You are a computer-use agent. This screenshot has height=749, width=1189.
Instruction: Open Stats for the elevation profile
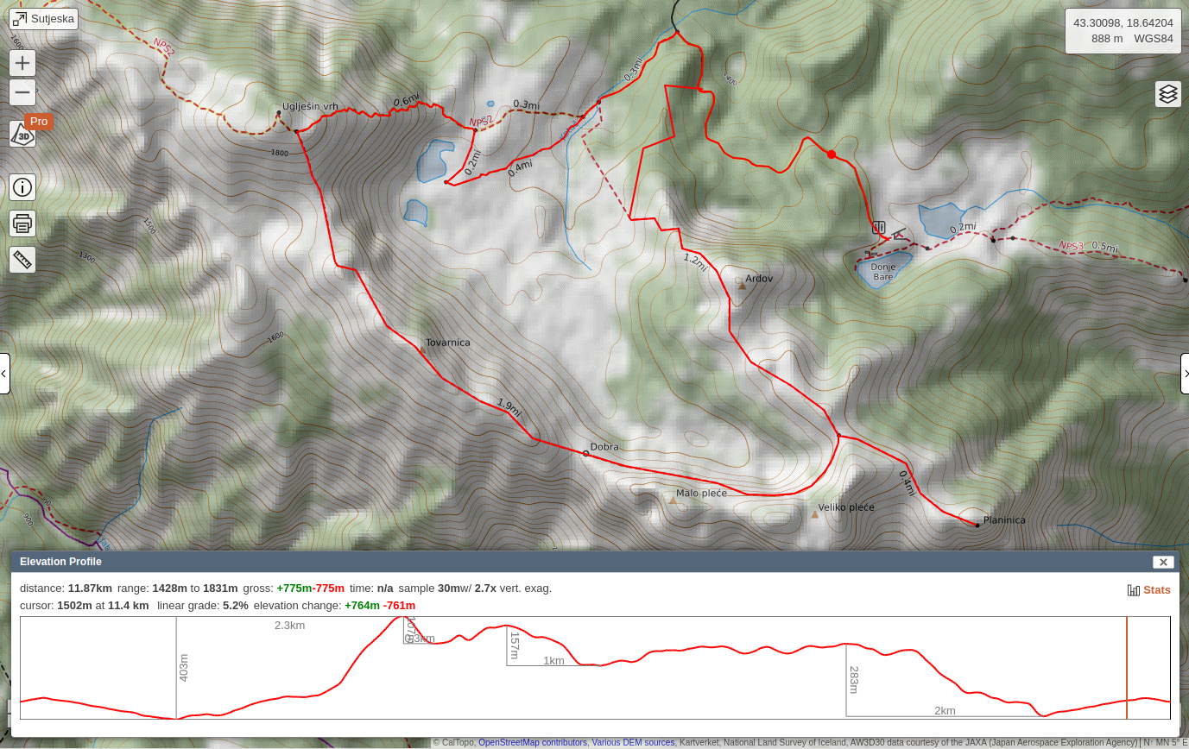click(x=1156, y=589)
